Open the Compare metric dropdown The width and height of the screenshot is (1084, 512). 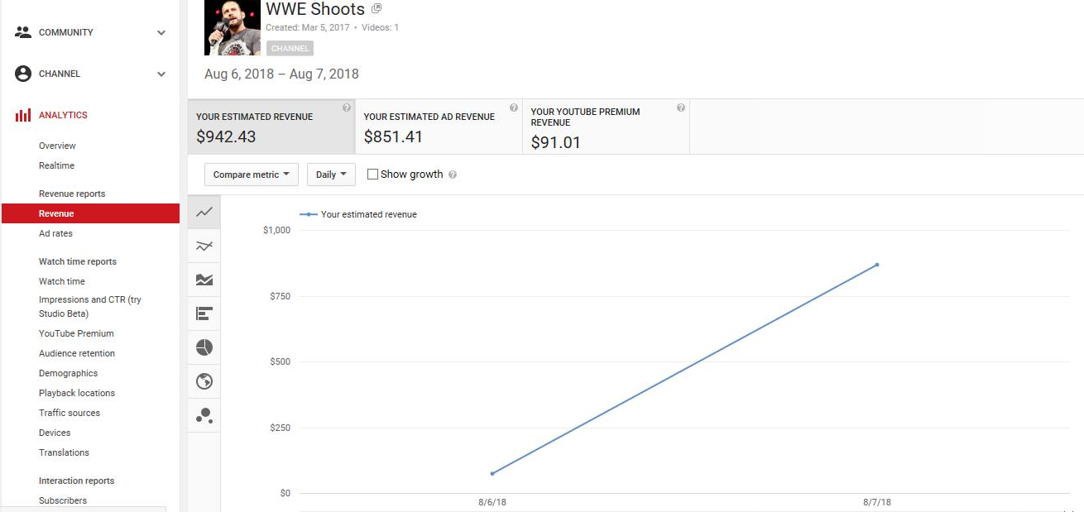coord(252,175)
